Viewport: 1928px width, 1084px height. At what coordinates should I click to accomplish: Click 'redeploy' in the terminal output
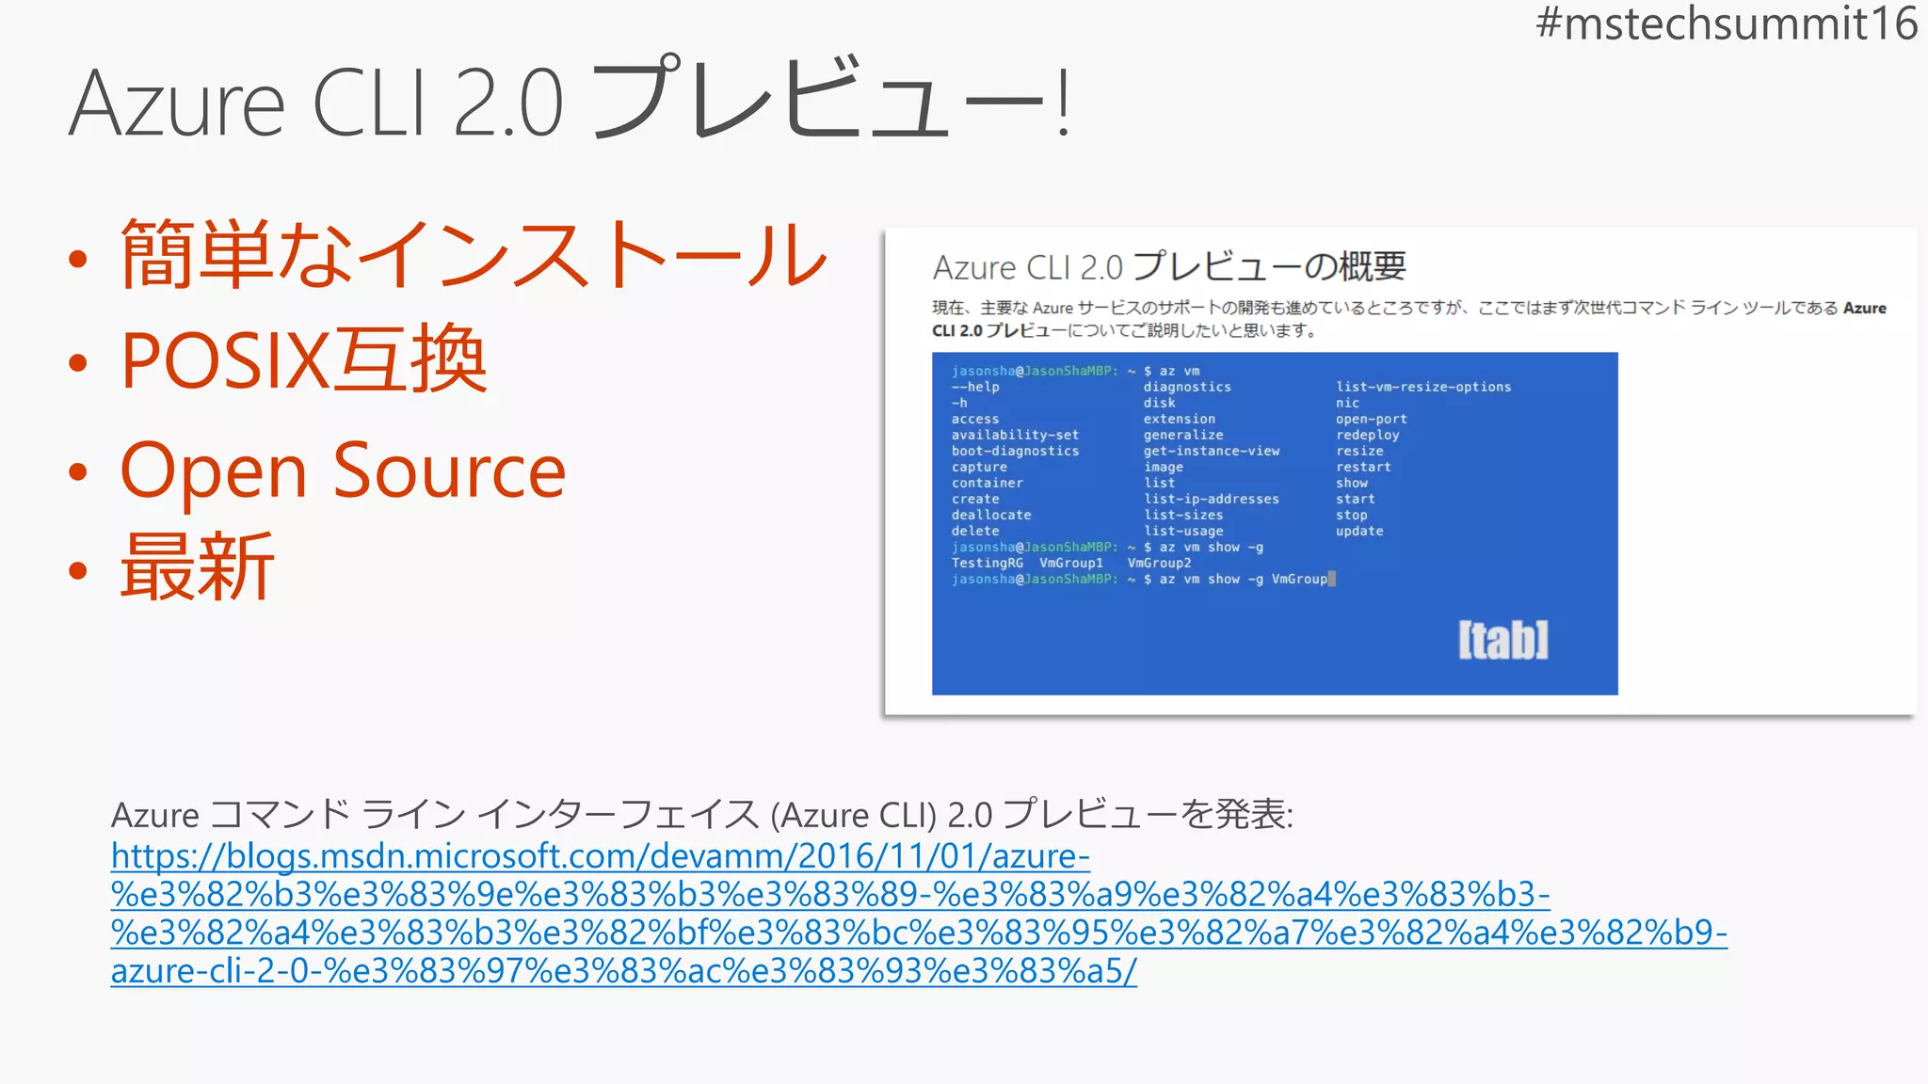click(x=1368, y=435)
